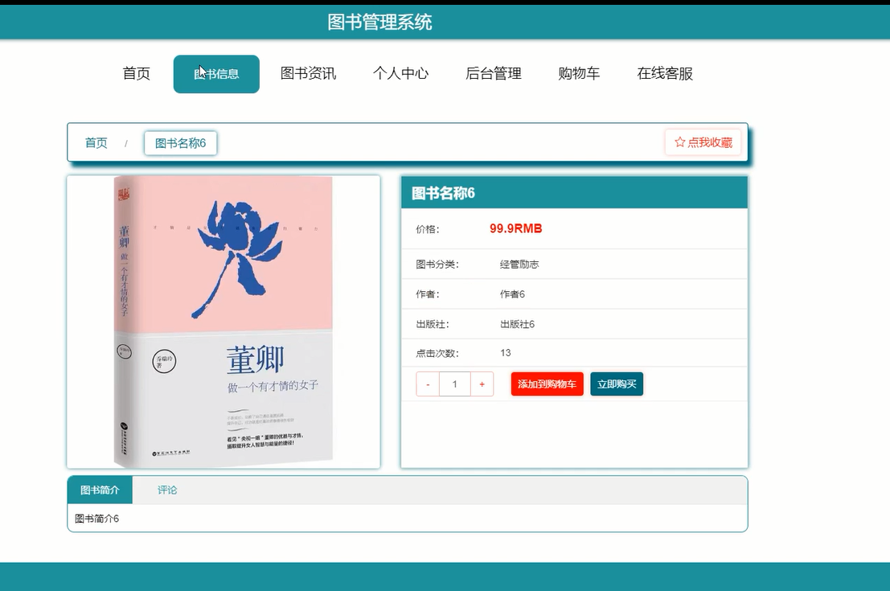Viewport: 890px width, 591px height.
Task: Focus the quantity input field
Action: pos(455,384)
